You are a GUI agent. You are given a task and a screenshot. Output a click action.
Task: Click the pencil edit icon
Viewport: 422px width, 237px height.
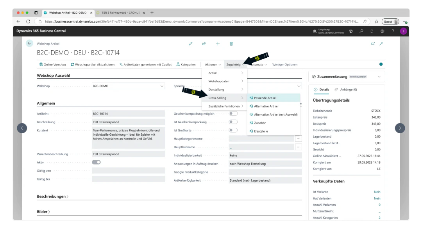(191, 44)
